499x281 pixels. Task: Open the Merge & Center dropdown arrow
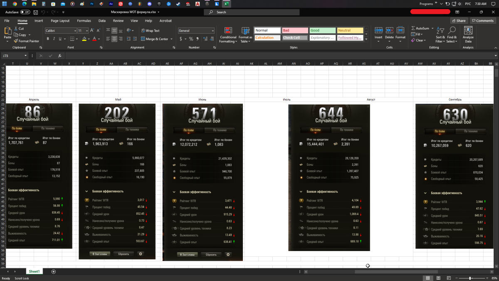171,39
